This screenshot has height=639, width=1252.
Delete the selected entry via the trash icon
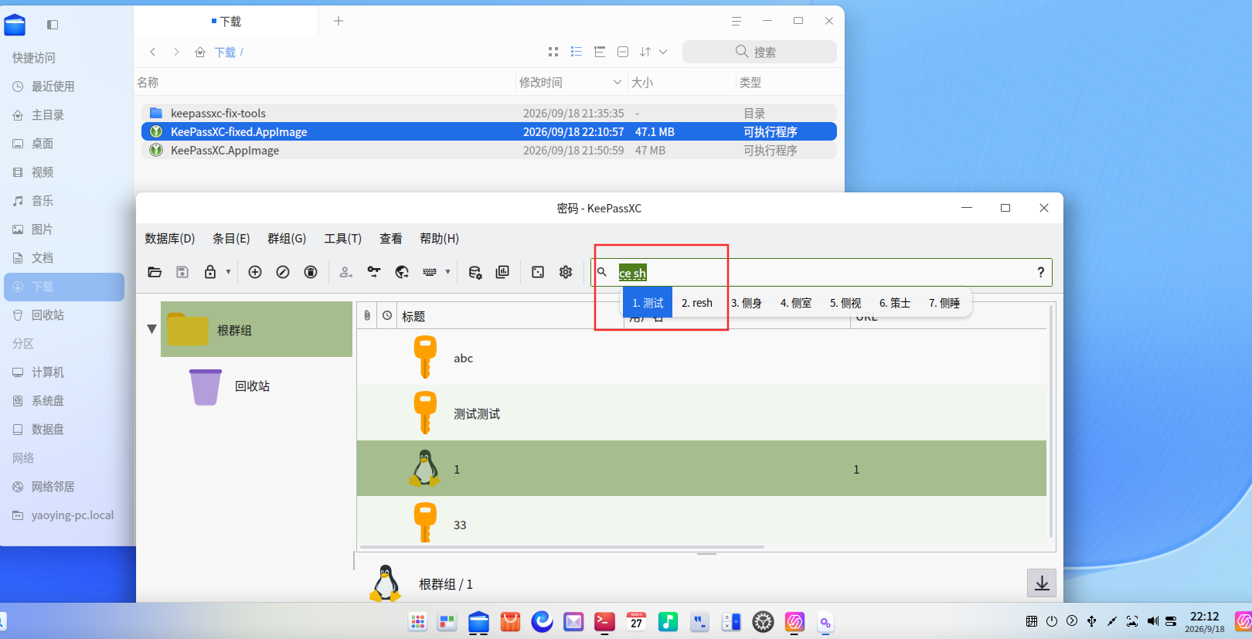[x=311, y=272]
